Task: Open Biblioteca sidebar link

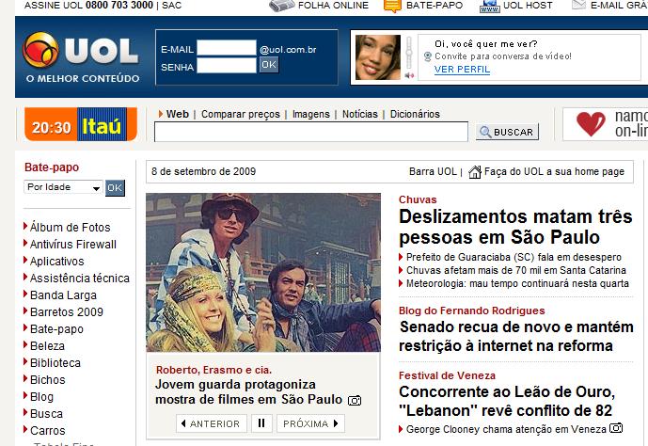Action: pos(55,363)
